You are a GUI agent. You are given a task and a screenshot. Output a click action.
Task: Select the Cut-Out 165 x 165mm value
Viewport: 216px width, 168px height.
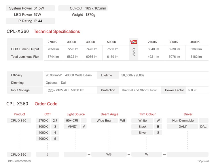click(96, 8)
